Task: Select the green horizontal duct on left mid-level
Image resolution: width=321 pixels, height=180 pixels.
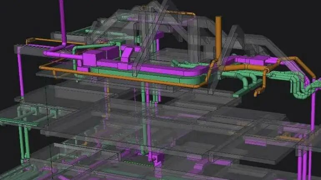Action: [18, 121]
